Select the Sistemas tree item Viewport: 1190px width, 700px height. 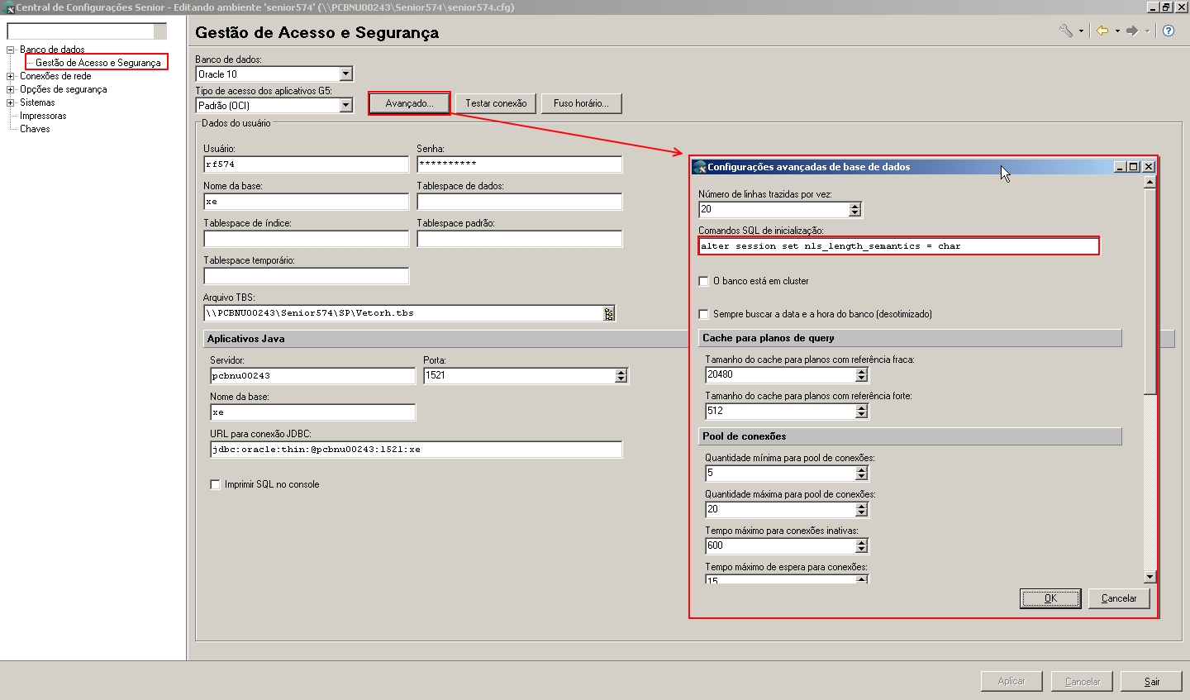tap(37, 102)
